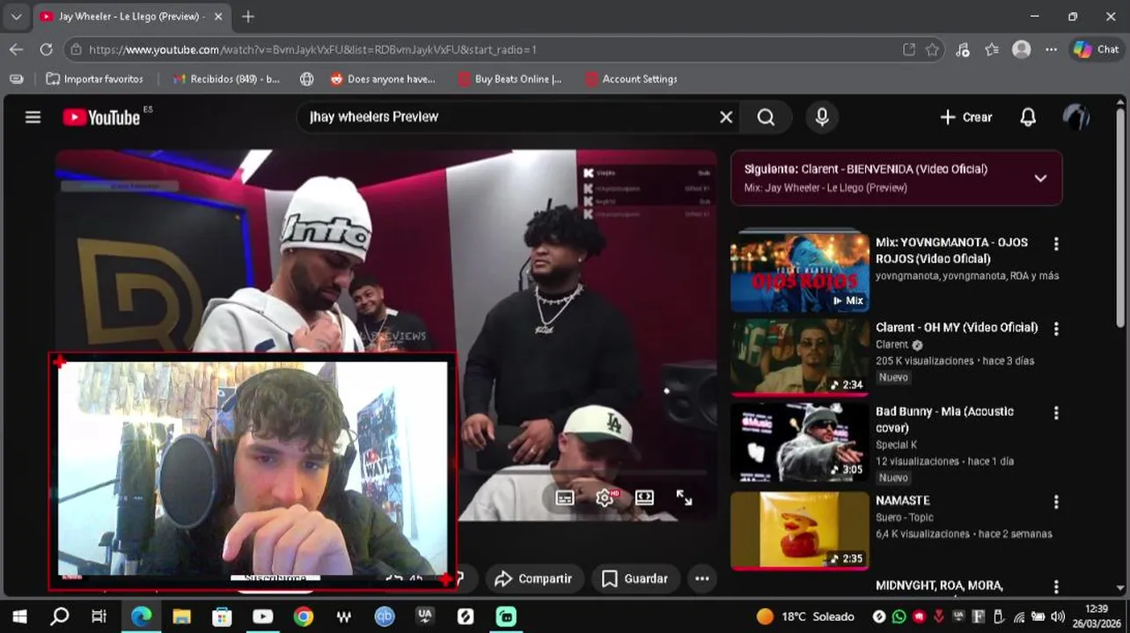
Task: Enter full screen in the video player
Action: coord(684,498)
